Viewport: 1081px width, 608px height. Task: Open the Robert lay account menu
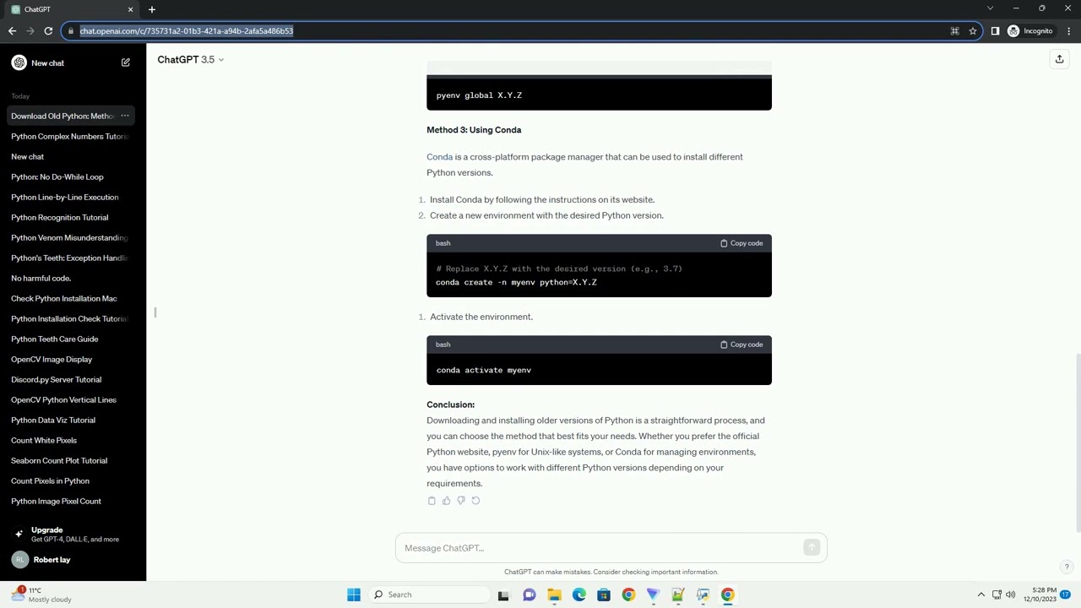73,560
